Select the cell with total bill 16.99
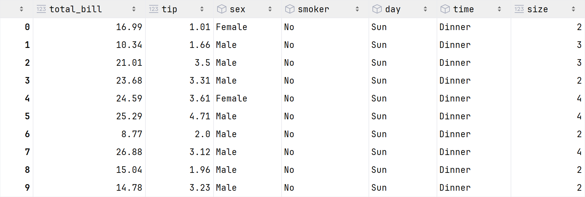 (129, 27)
